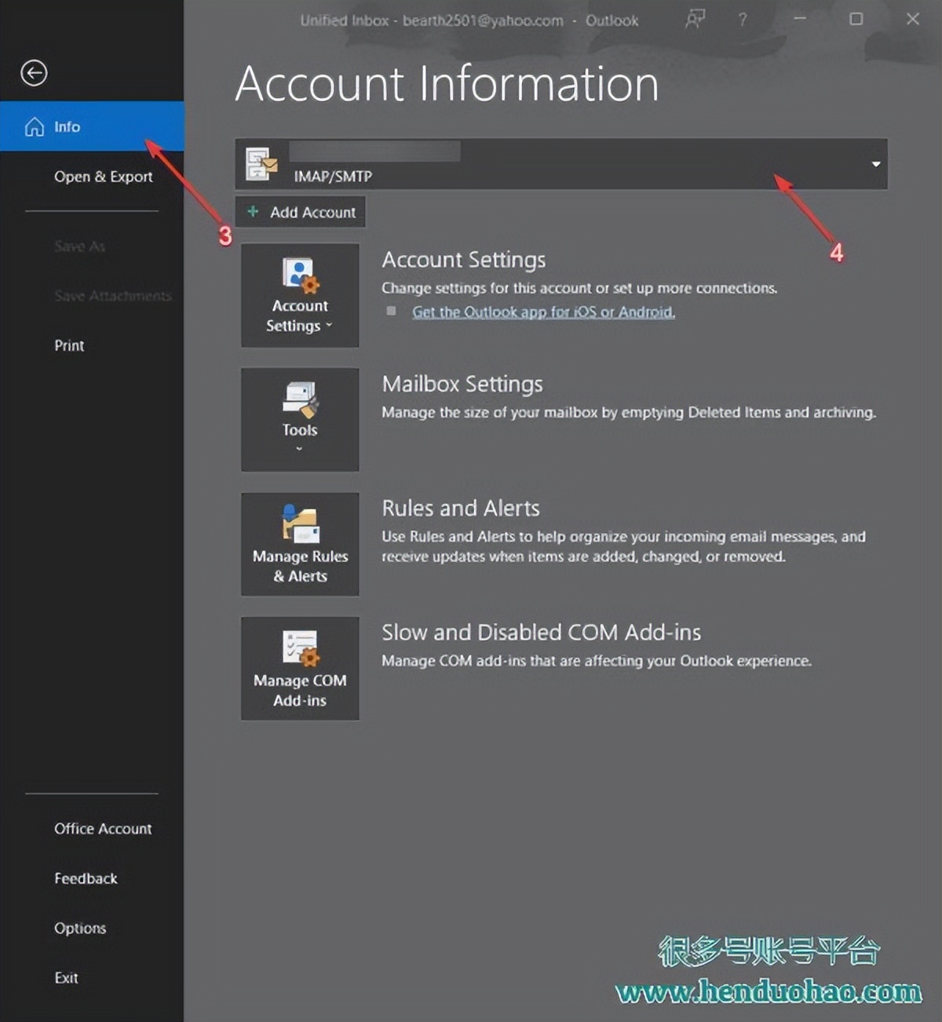Click the green plus Add Account icon

[253, 212]
